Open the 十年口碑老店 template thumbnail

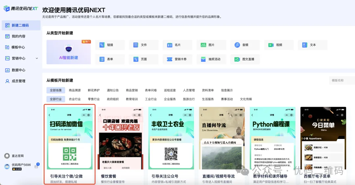pyautogui.click(x=120, y=138)
